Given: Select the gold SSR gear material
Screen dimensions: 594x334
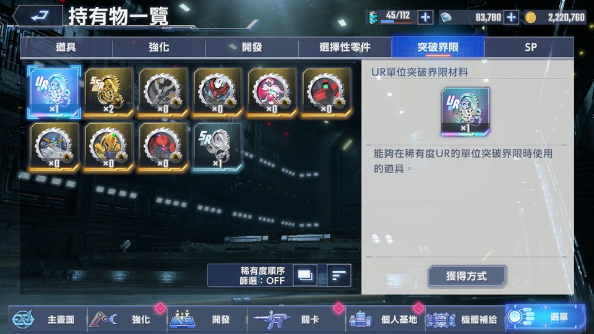Looking at the screenshot, I should tap(108, 92).
